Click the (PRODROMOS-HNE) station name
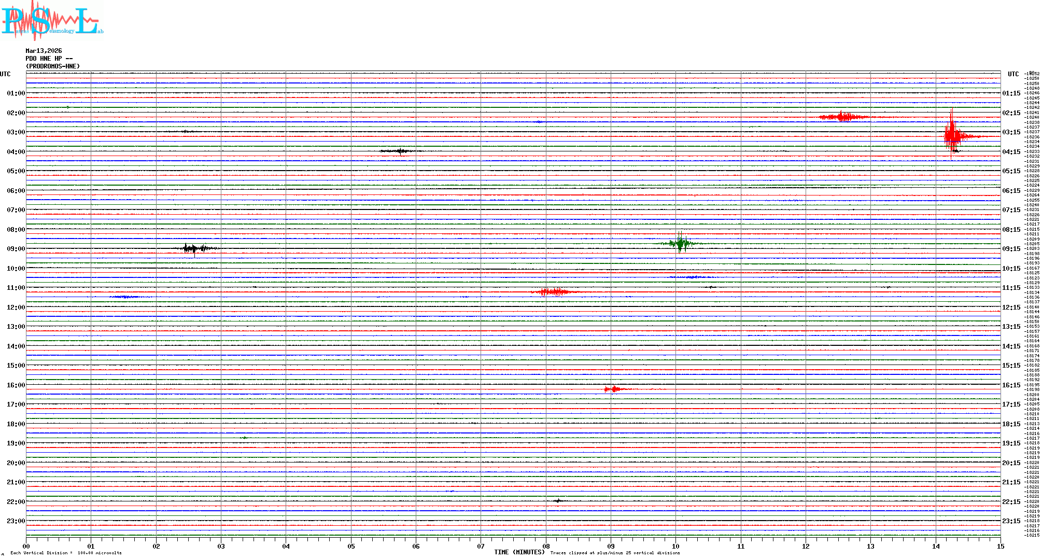Screen dimensions: 1042x560 pos(53,66)
